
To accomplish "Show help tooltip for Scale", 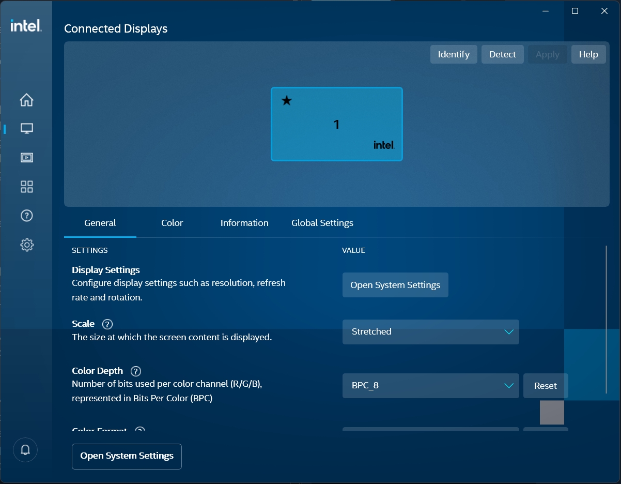I will point(107,324).
